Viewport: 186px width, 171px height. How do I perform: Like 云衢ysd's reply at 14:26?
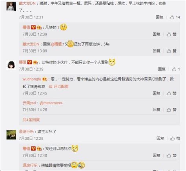[x=171, y=110]
